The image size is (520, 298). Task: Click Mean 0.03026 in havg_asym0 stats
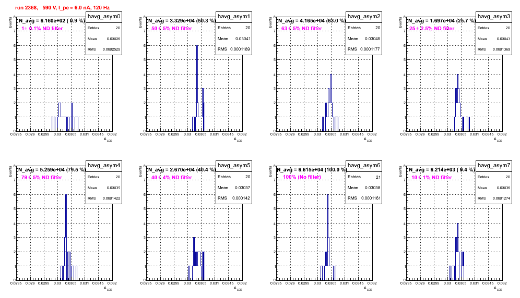pos(104,39)
